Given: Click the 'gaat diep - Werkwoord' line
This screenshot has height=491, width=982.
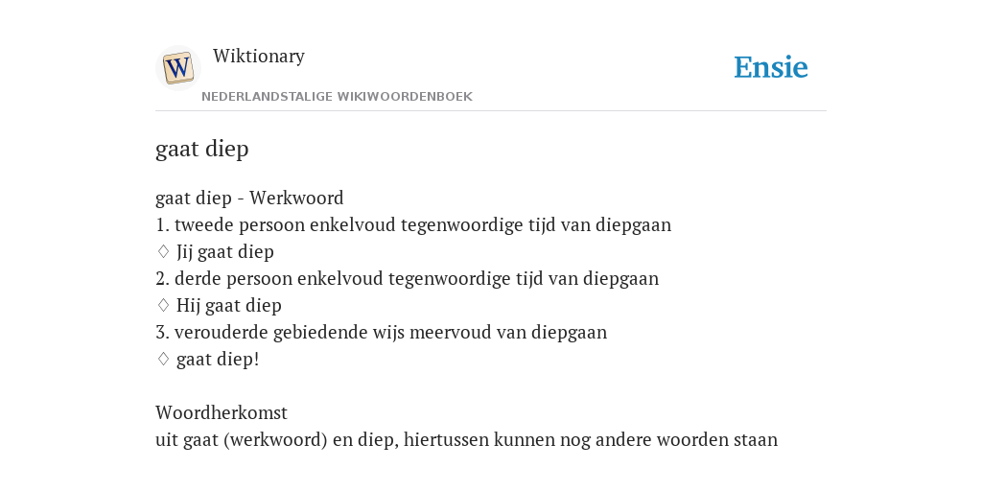Looking at the screenshot, I should coord(249,198).
